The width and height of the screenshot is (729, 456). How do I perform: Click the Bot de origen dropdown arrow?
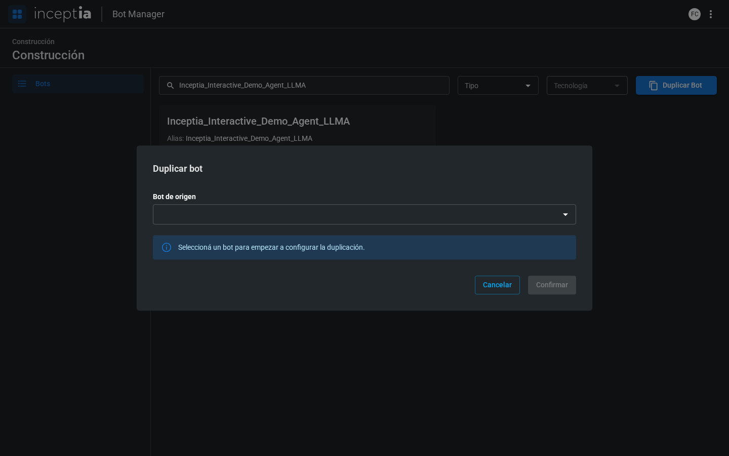point(565,215)
